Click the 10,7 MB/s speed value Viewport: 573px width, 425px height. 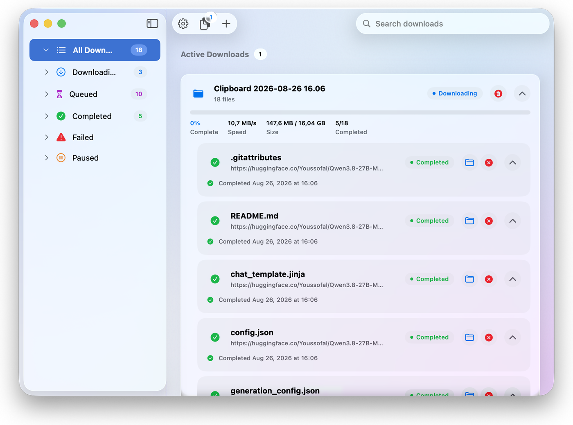coord(242,123)
